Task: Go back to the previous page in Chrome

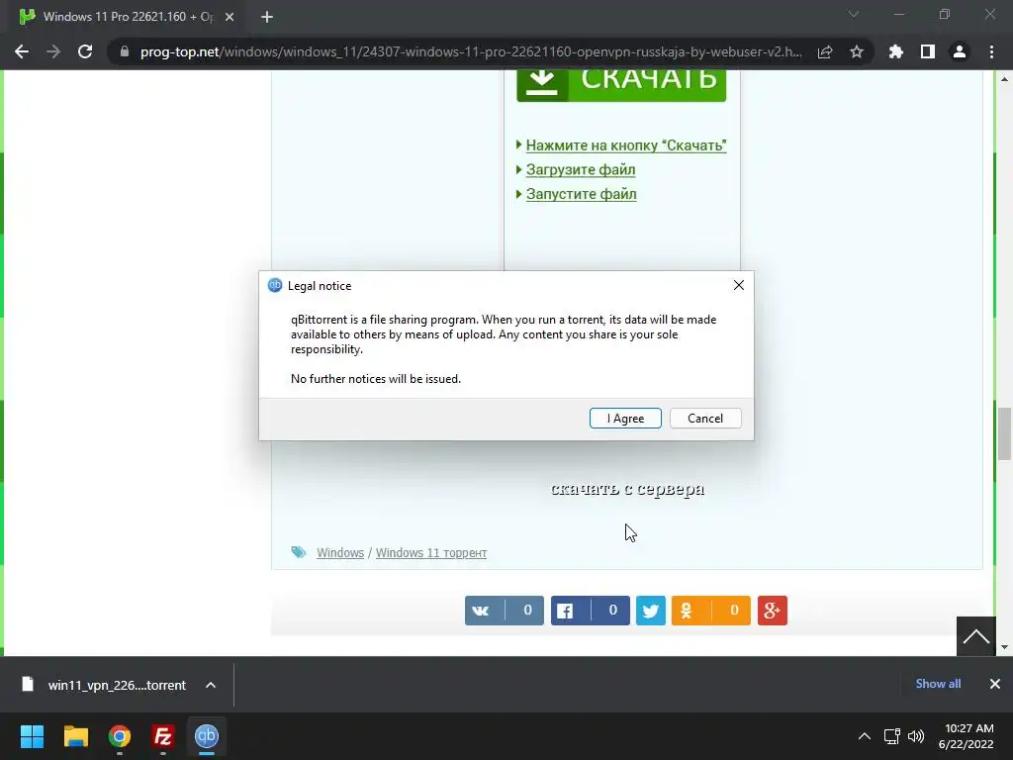Action: point(22,51)
